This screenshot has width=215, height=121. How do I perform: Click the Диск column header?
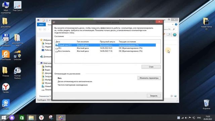pos(58,42)
